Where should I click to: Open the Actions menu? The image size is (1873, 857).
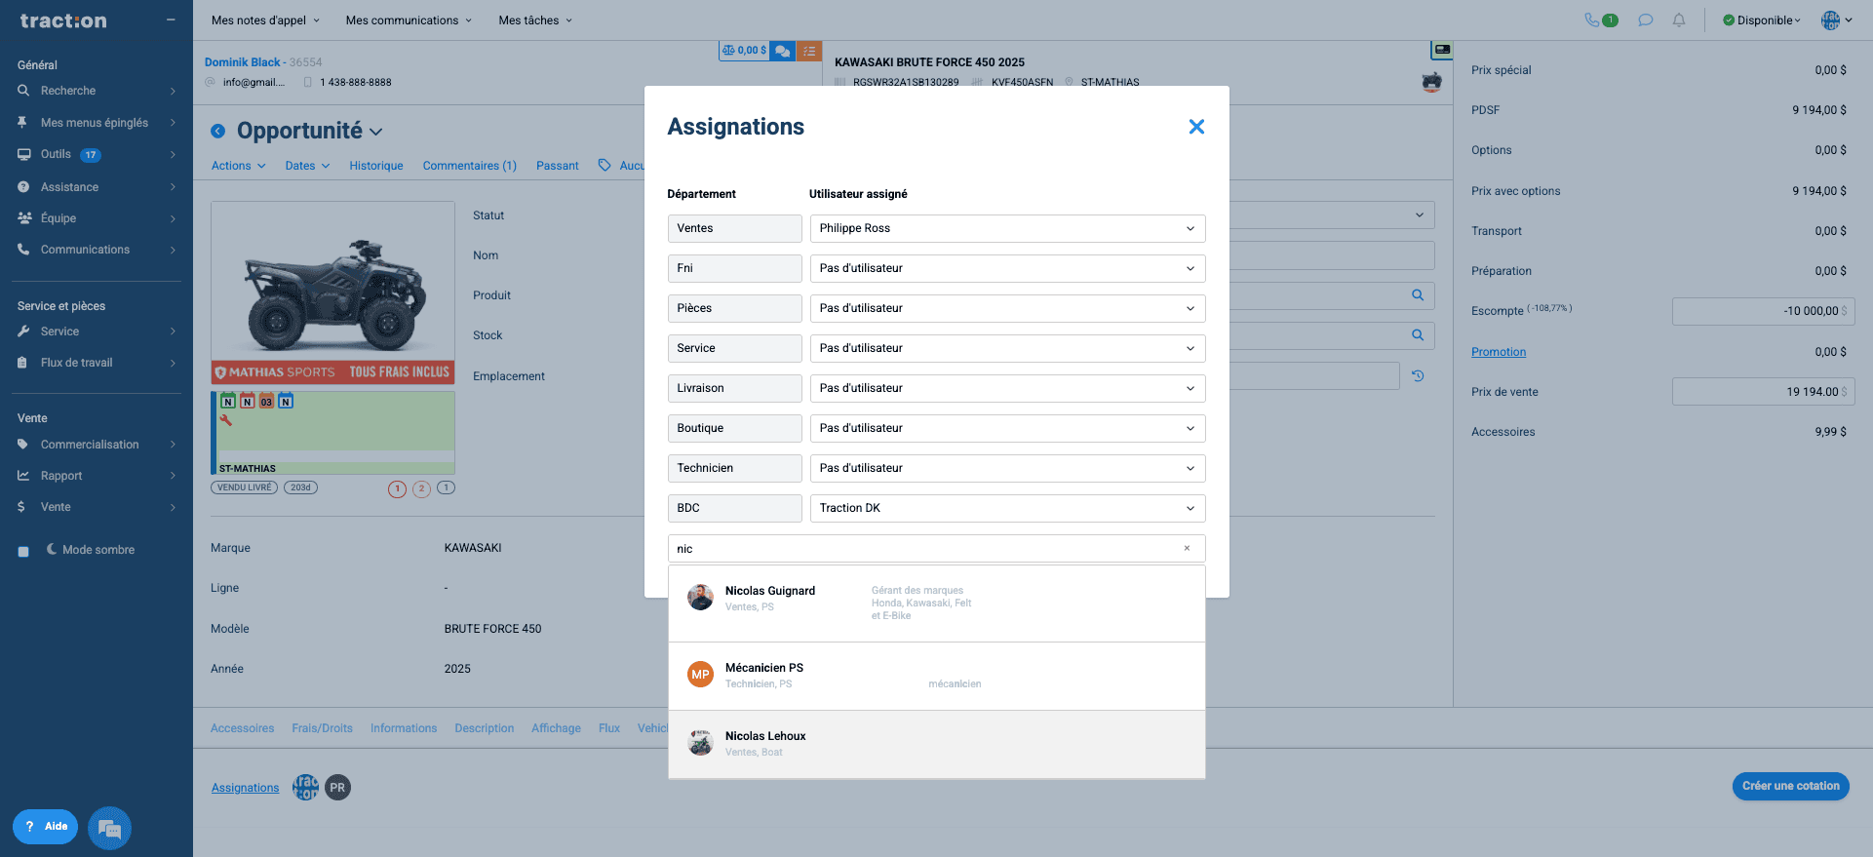pyautogui.click(x=239, y=166)
